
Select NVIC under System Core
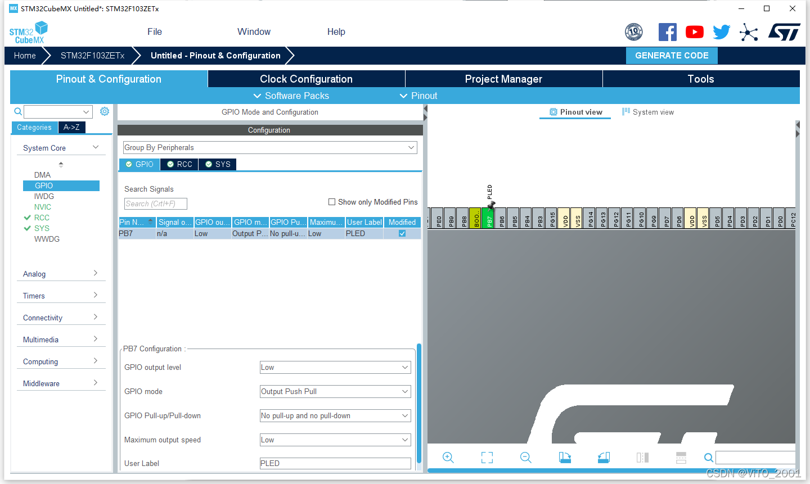pyautogui.click(x=43, y=207)
